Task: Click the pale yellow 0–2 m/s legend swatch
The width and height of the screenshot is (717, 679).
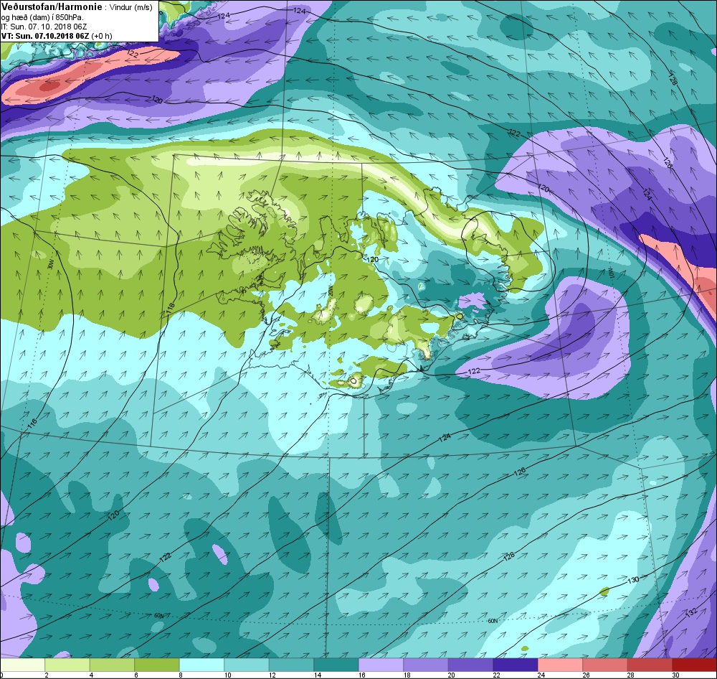Action: coord(22,665)
